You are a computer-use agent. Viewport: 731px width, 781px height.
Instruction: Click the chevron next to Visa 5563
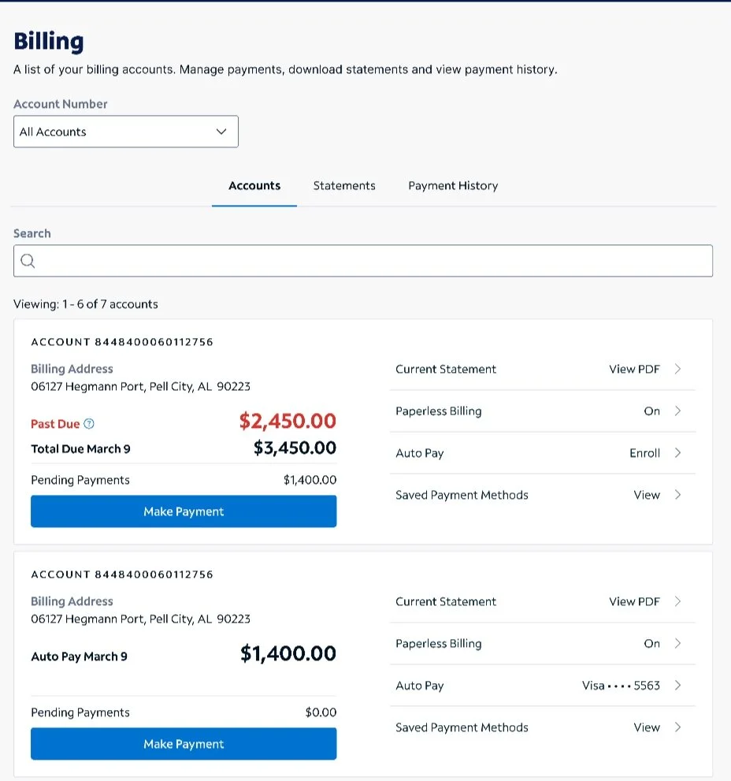pos(677,686)
